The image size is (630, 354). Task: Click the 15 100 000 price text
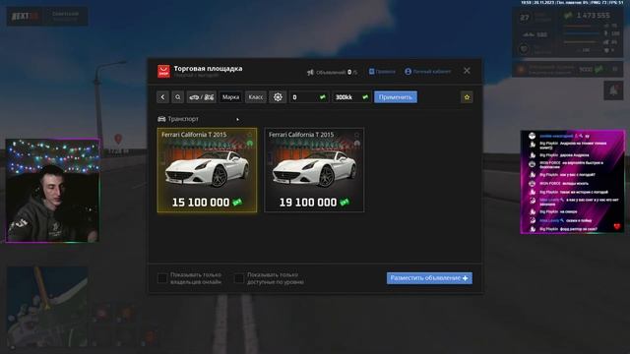pos(201,203)
